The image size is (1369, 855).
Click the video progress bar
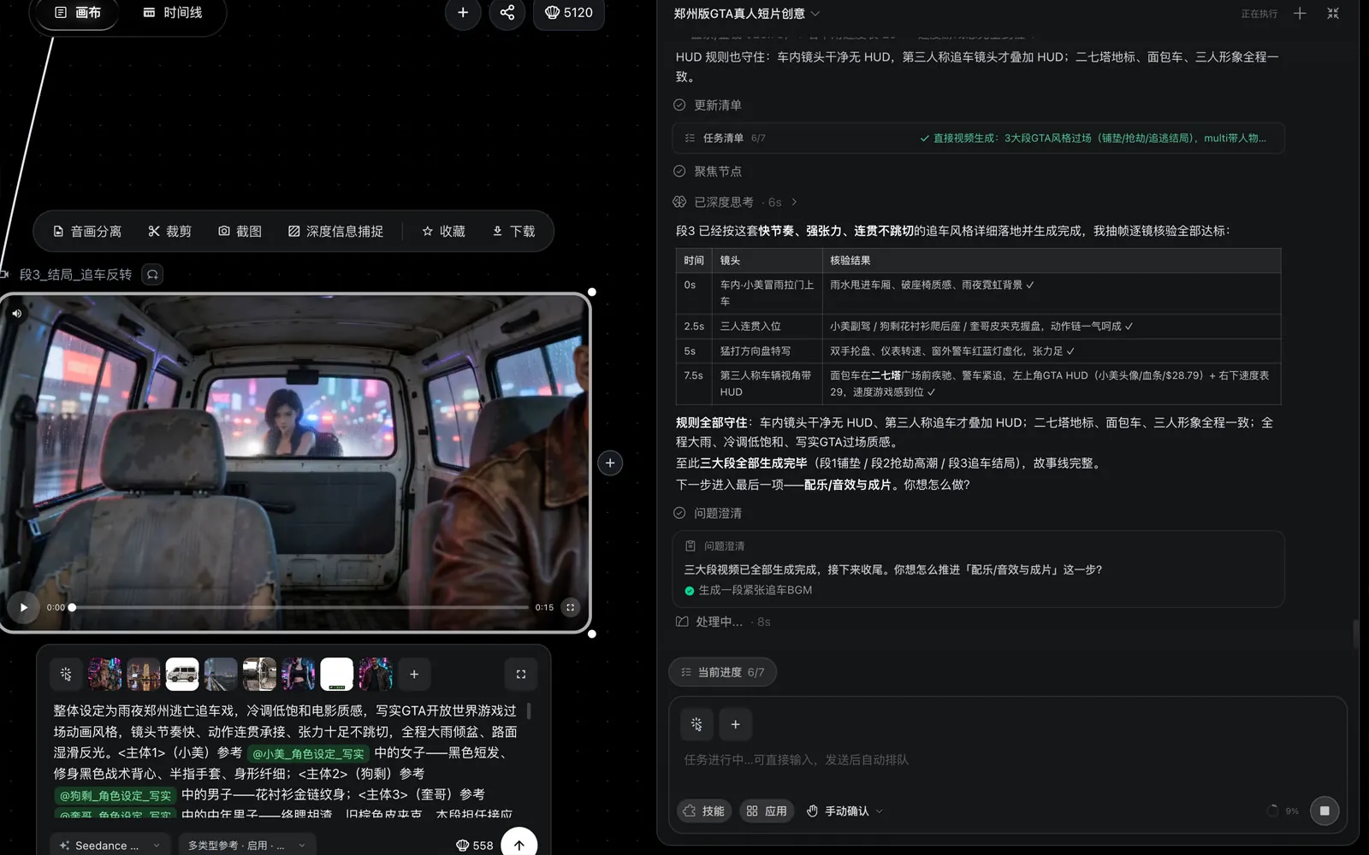[299, 607]
